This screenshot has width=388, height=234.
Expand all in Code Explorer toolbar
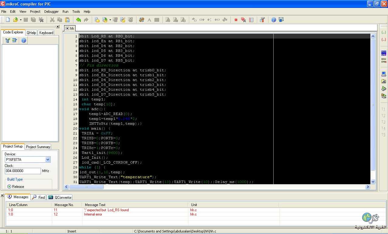[8, 40]
